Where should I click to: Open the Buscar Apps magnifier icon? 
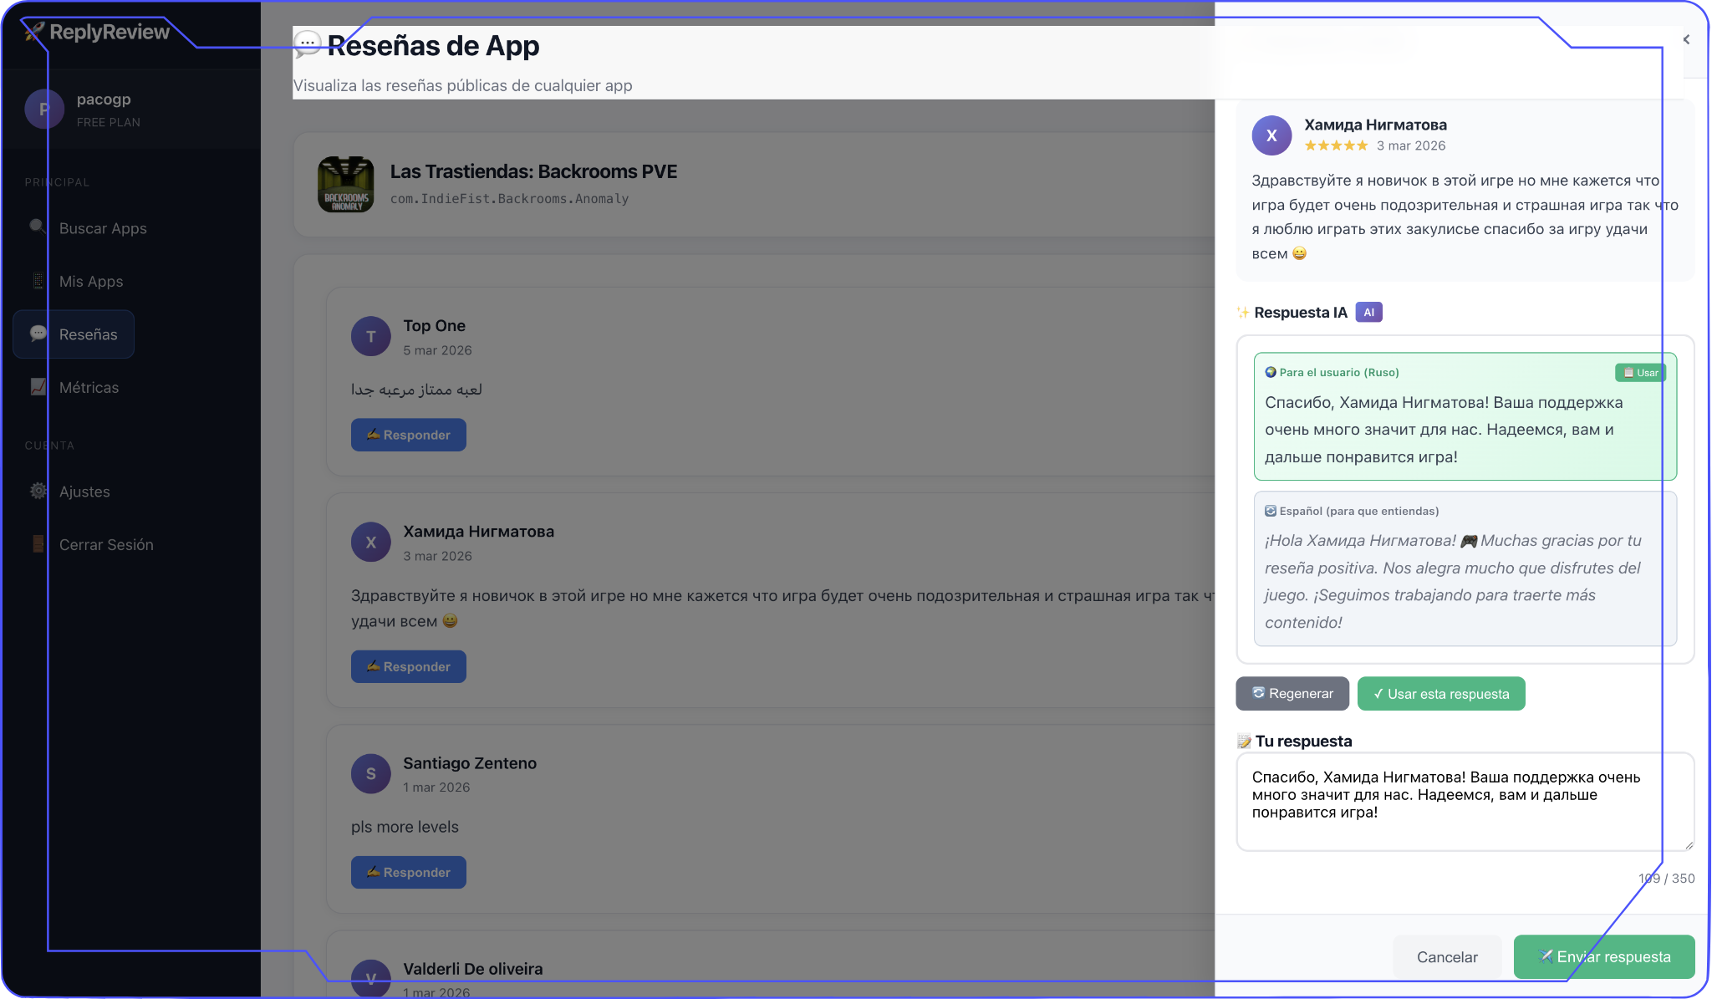(38, 227)
